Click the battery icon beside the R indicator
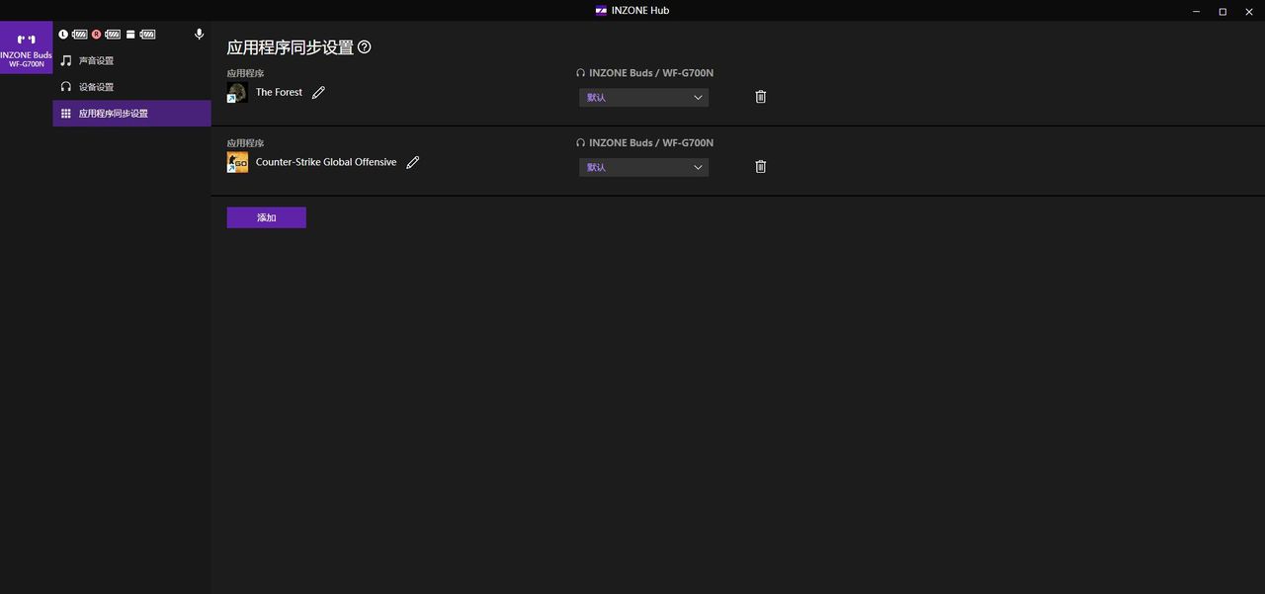Image resolution: width=1265 pixels, height=594 pixels. 114,35
